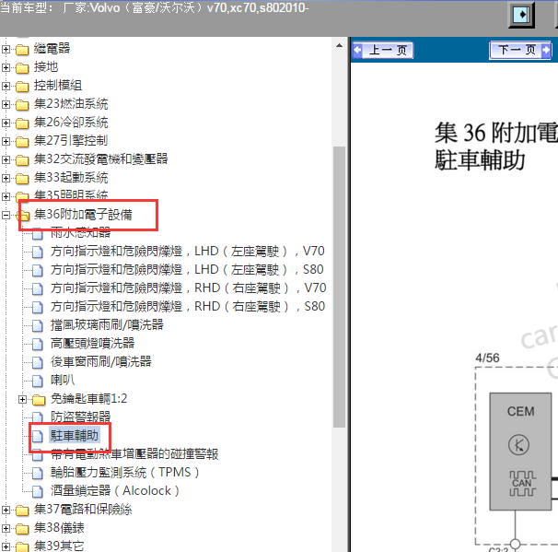Open 方向指示燈和危險閃爍燈 RHD S80 entry
The image size is (558, 552).
click(188, 307)
